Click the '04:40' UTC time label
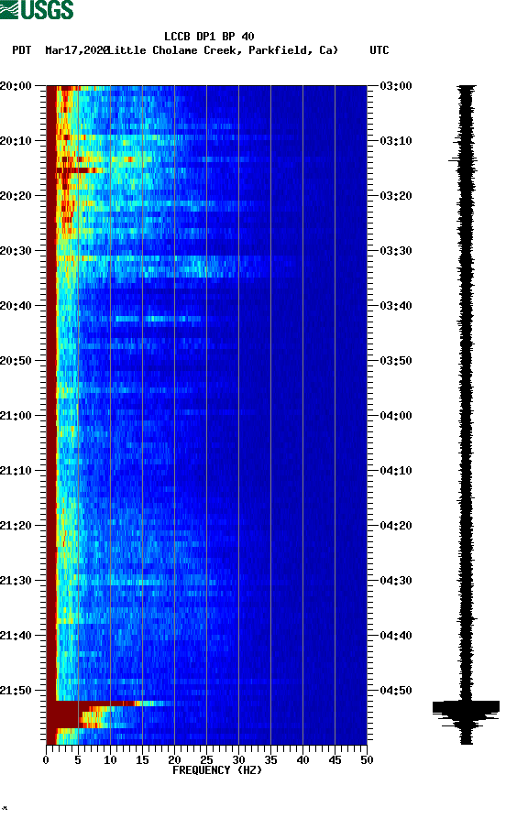Viewport: 506px width, 818px height. [396, 636]
